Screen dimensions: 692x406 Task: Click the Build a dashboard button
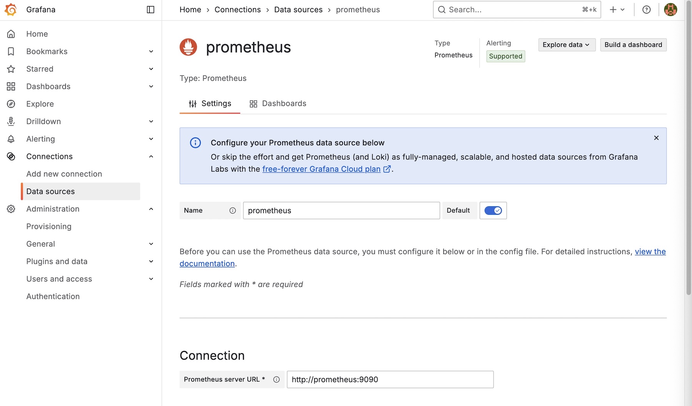[633, 45]
